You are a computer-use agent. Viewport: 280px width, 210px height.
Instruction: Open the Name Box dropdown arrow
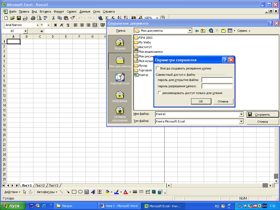pos(25,31)
